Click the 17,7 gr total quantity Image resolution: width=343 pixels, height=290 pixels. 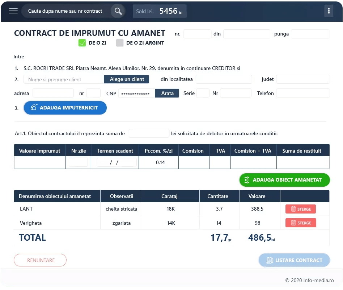(221, 237)
